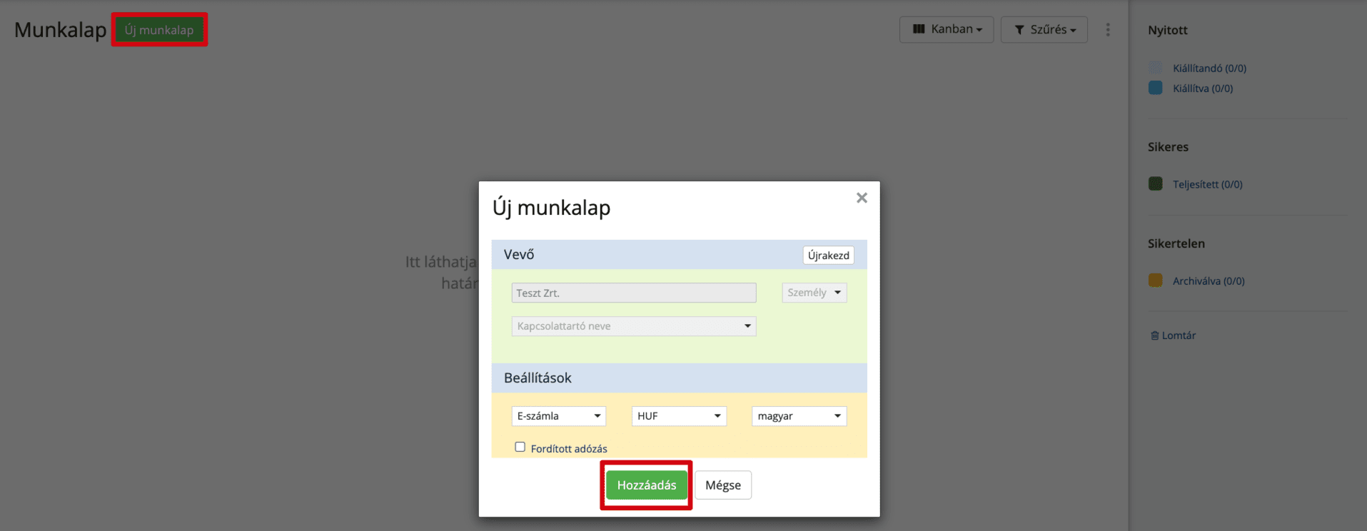Open the HUF currency dropdown
The width and height of the screenshot is (1367, 531).
coord(679,416)
